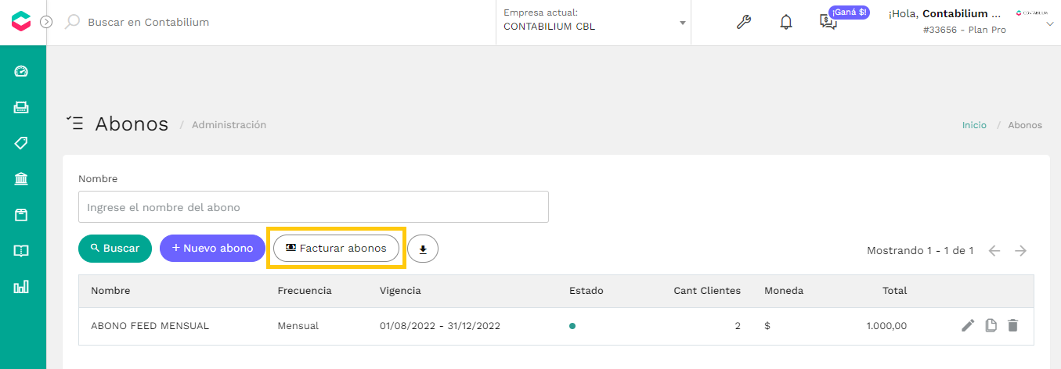Edit ABONO FEED MENSUAL with pencil icon

(x=968, y=325)
